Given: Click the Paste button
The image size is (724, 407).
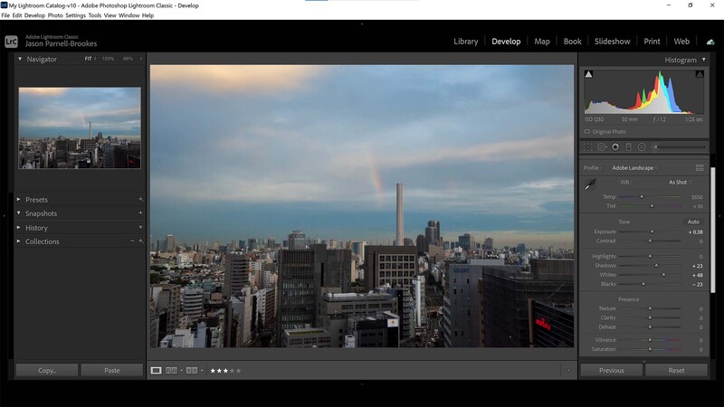Looking at the screenshot, I should pos(111,370).
